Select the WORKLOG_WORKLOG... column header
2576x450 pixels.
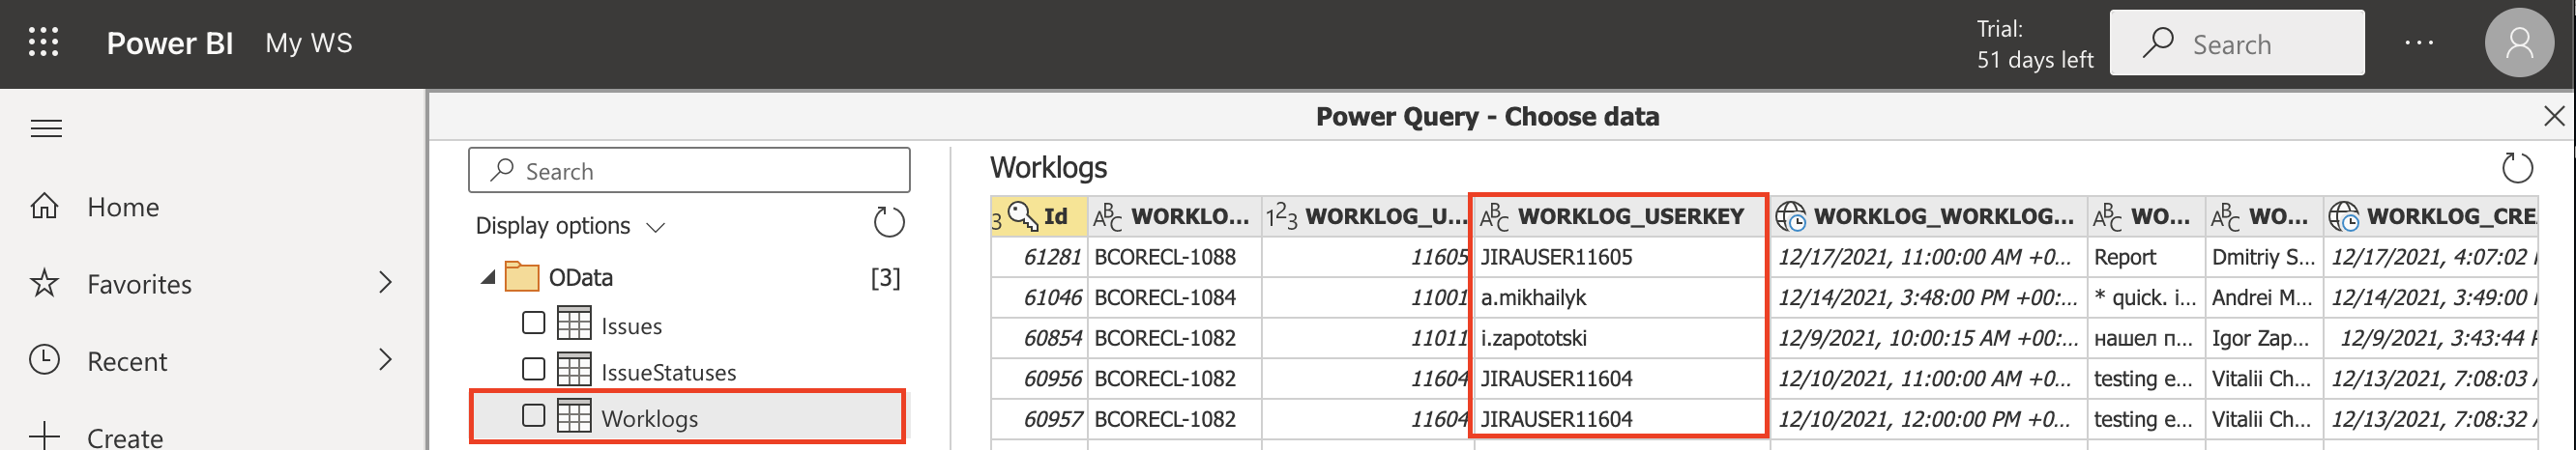pyautogui.click(x=1929, y=216)
